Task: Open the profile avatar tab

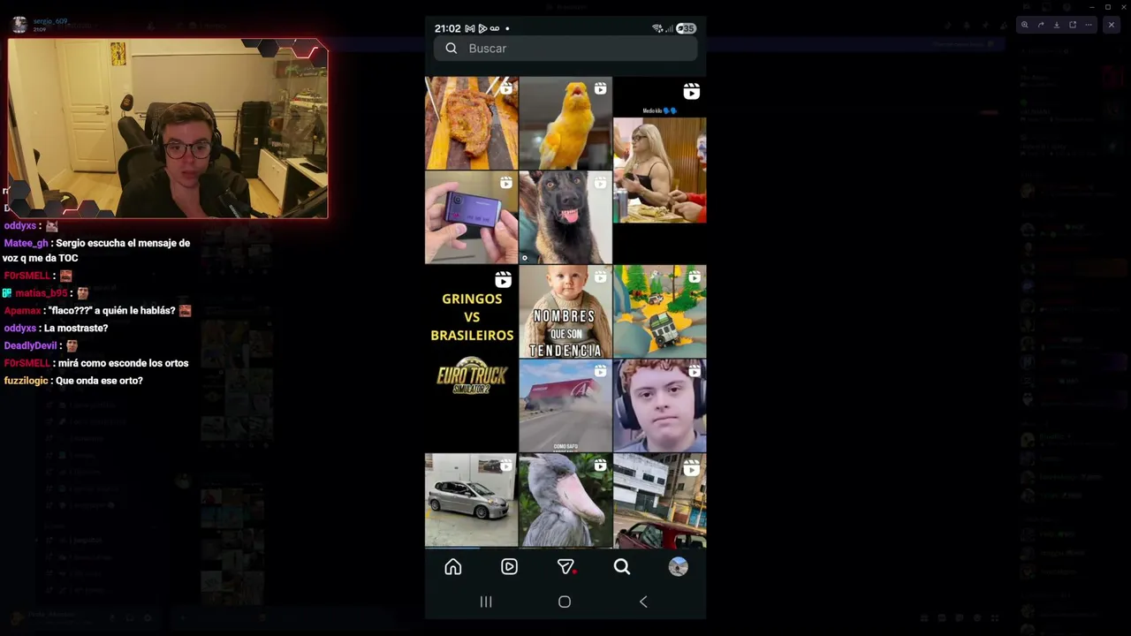Action: 678,567
